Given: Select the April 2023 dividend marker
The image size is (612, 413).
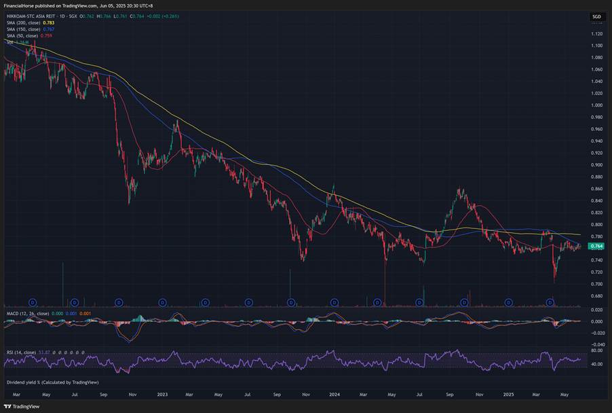Looking at the screenshot, I should [x=206, y=302].
